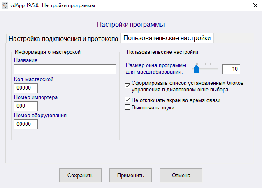Enable the Выключить звуки checkbox
This screenshot has height=188, width=262.
click(x=128, y=108)
